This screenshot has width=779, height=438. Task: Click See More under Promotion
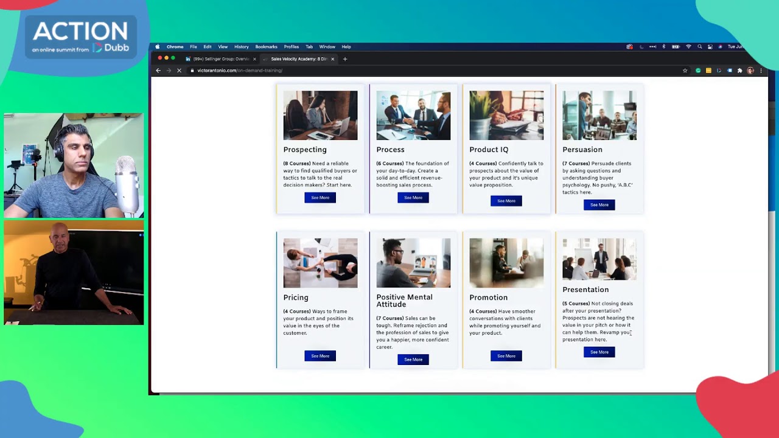(506, 356)
